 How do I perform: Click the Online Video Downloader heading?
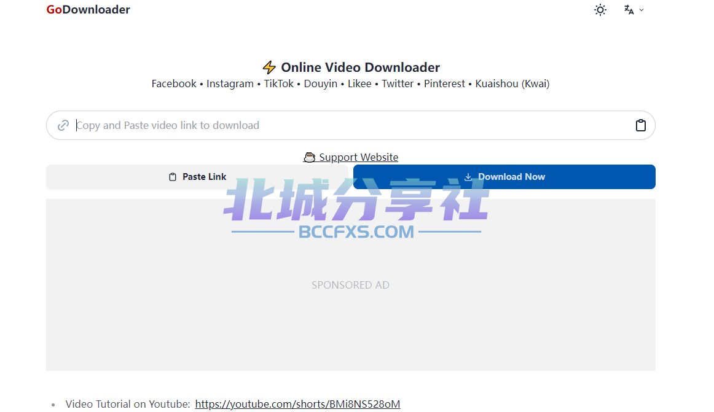(x=360, y=68)
